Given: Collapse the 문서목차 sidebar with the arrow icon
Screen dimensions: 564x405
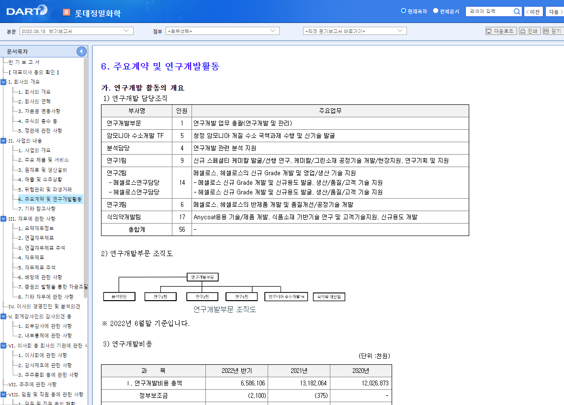Looking at the screenshot, I should pyautogui.click(x=81, y=51).
